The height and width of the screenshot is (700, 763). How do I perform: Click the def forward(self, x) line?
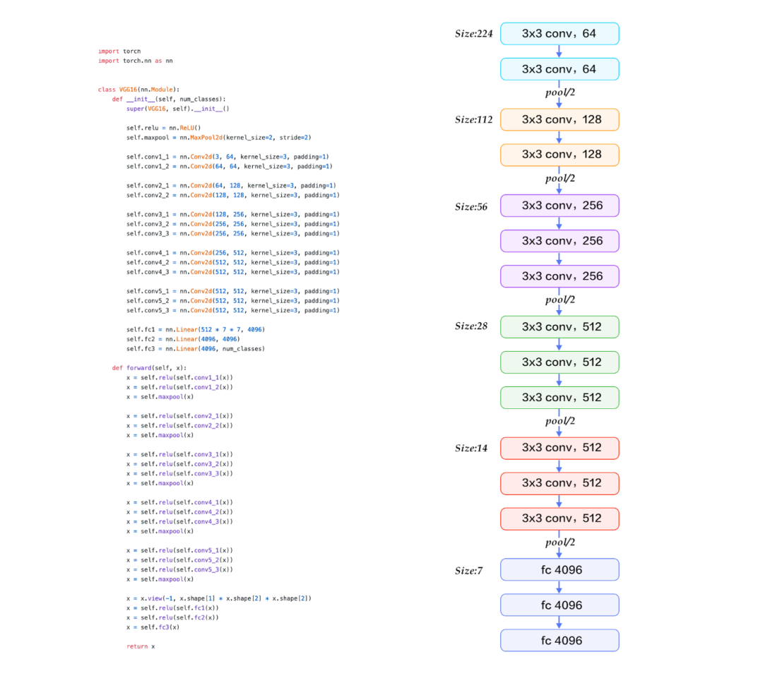149,368
